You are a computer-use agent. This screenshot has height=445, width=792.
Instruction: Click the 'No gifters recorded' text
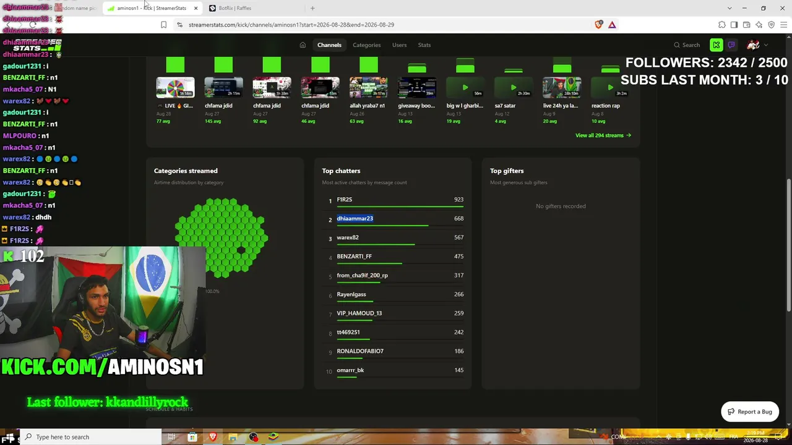tap(561, 206)
